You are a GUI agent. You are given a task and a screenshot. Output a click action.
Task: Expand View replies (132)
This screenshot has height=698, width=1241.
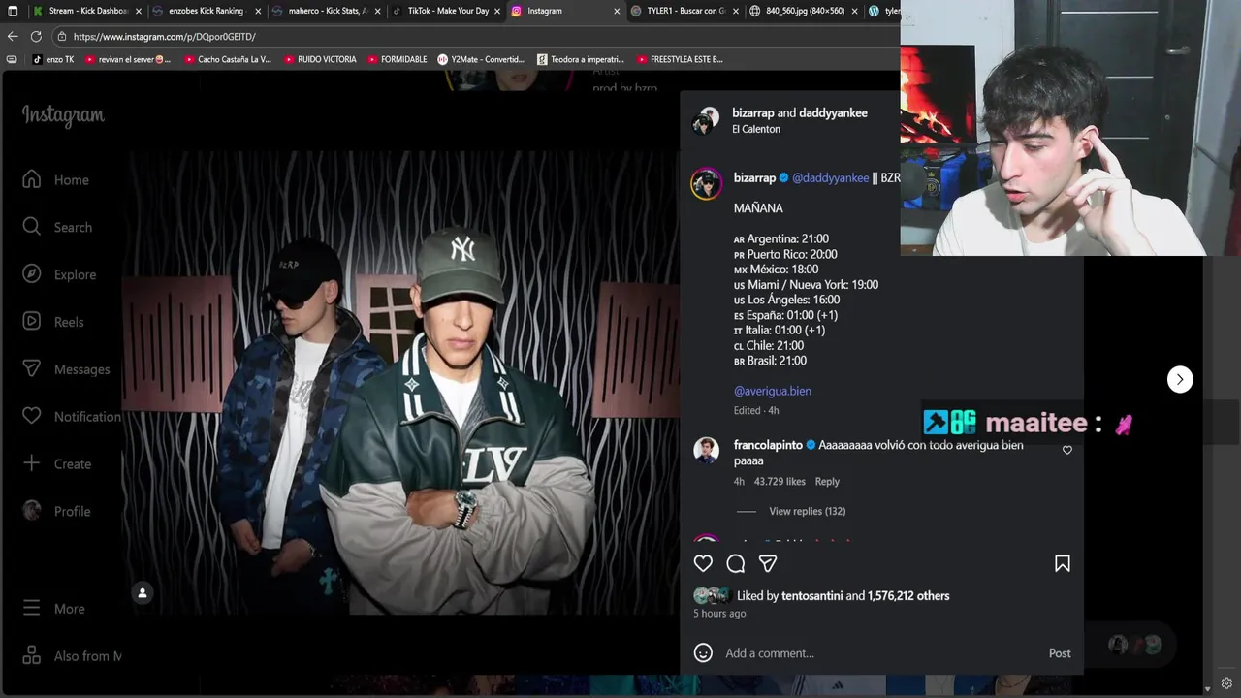pyautogui.click(x=807, y=511)
